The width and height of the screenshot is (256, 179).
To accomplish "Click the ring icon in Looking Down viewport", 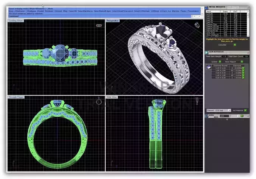I will click(99, 25).
